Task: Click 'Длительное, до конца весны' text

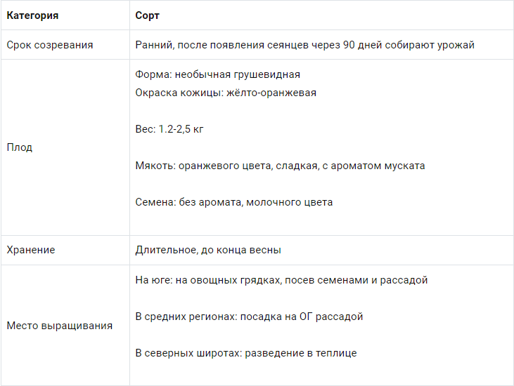Action: (x=208, y=250)
